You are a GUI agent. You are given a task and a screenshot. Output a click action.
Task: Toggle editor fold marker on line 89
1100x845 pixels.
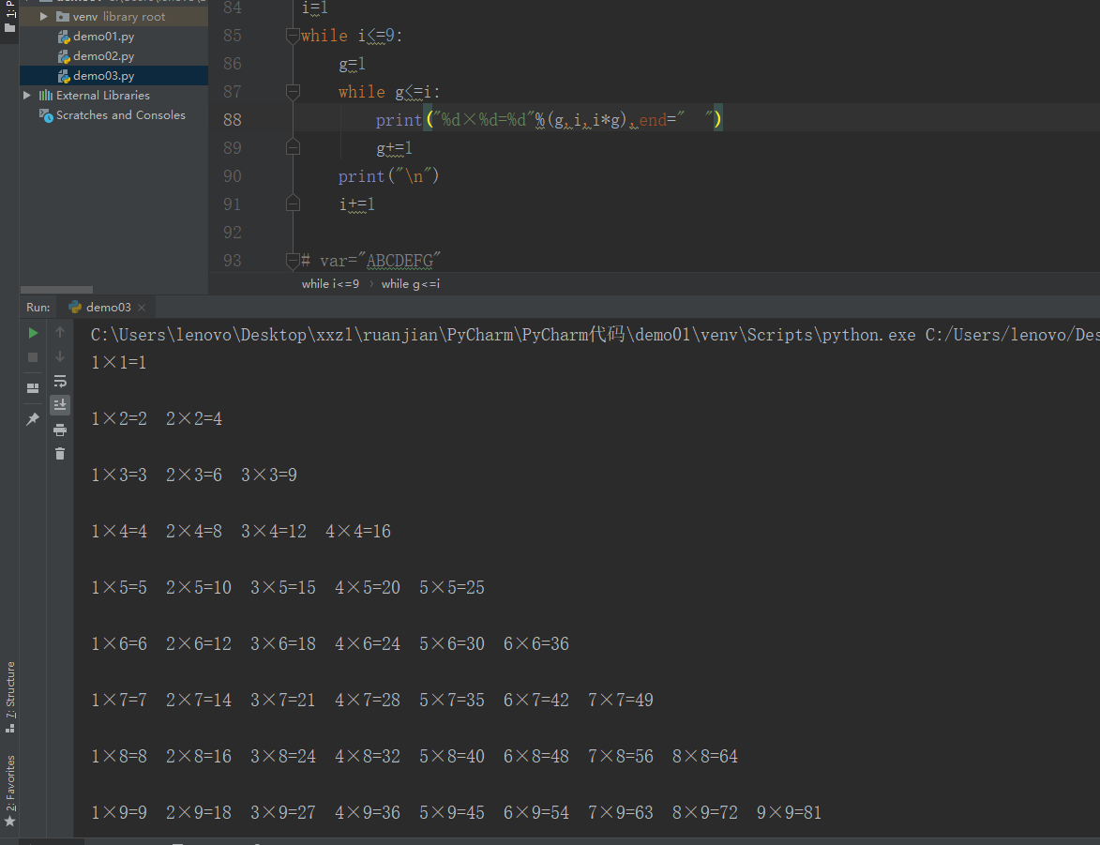(293, 147)
